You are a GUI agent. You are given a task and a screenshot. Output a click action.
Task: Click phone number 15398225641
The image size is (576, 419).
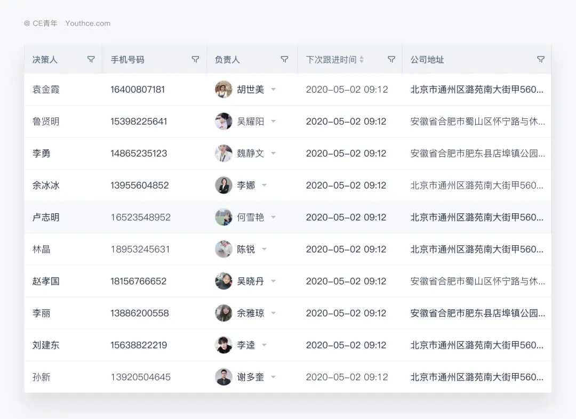139,121
